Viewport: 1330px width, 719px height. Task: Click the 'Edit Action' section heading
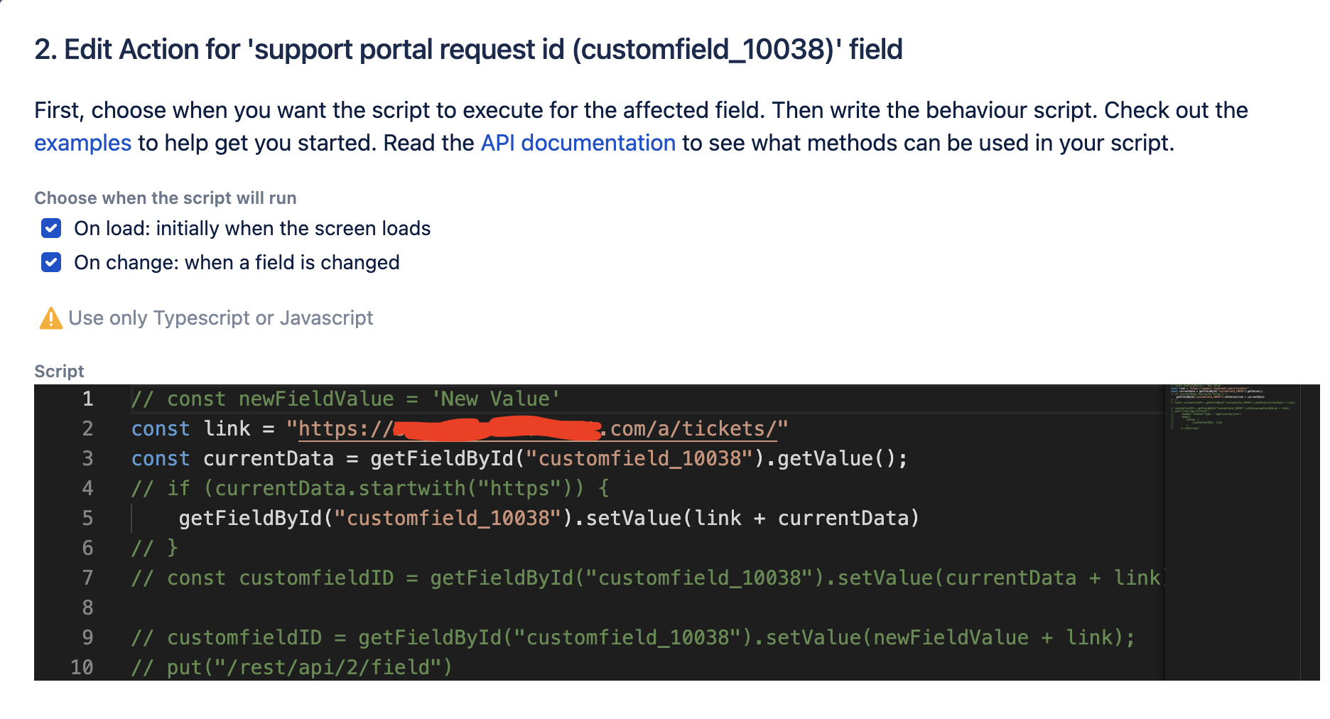468,50
